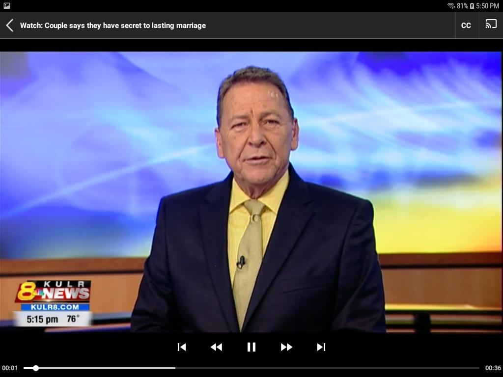Tap the Wi-Fi status icon
503x377 pixels.
click(451, 6)
